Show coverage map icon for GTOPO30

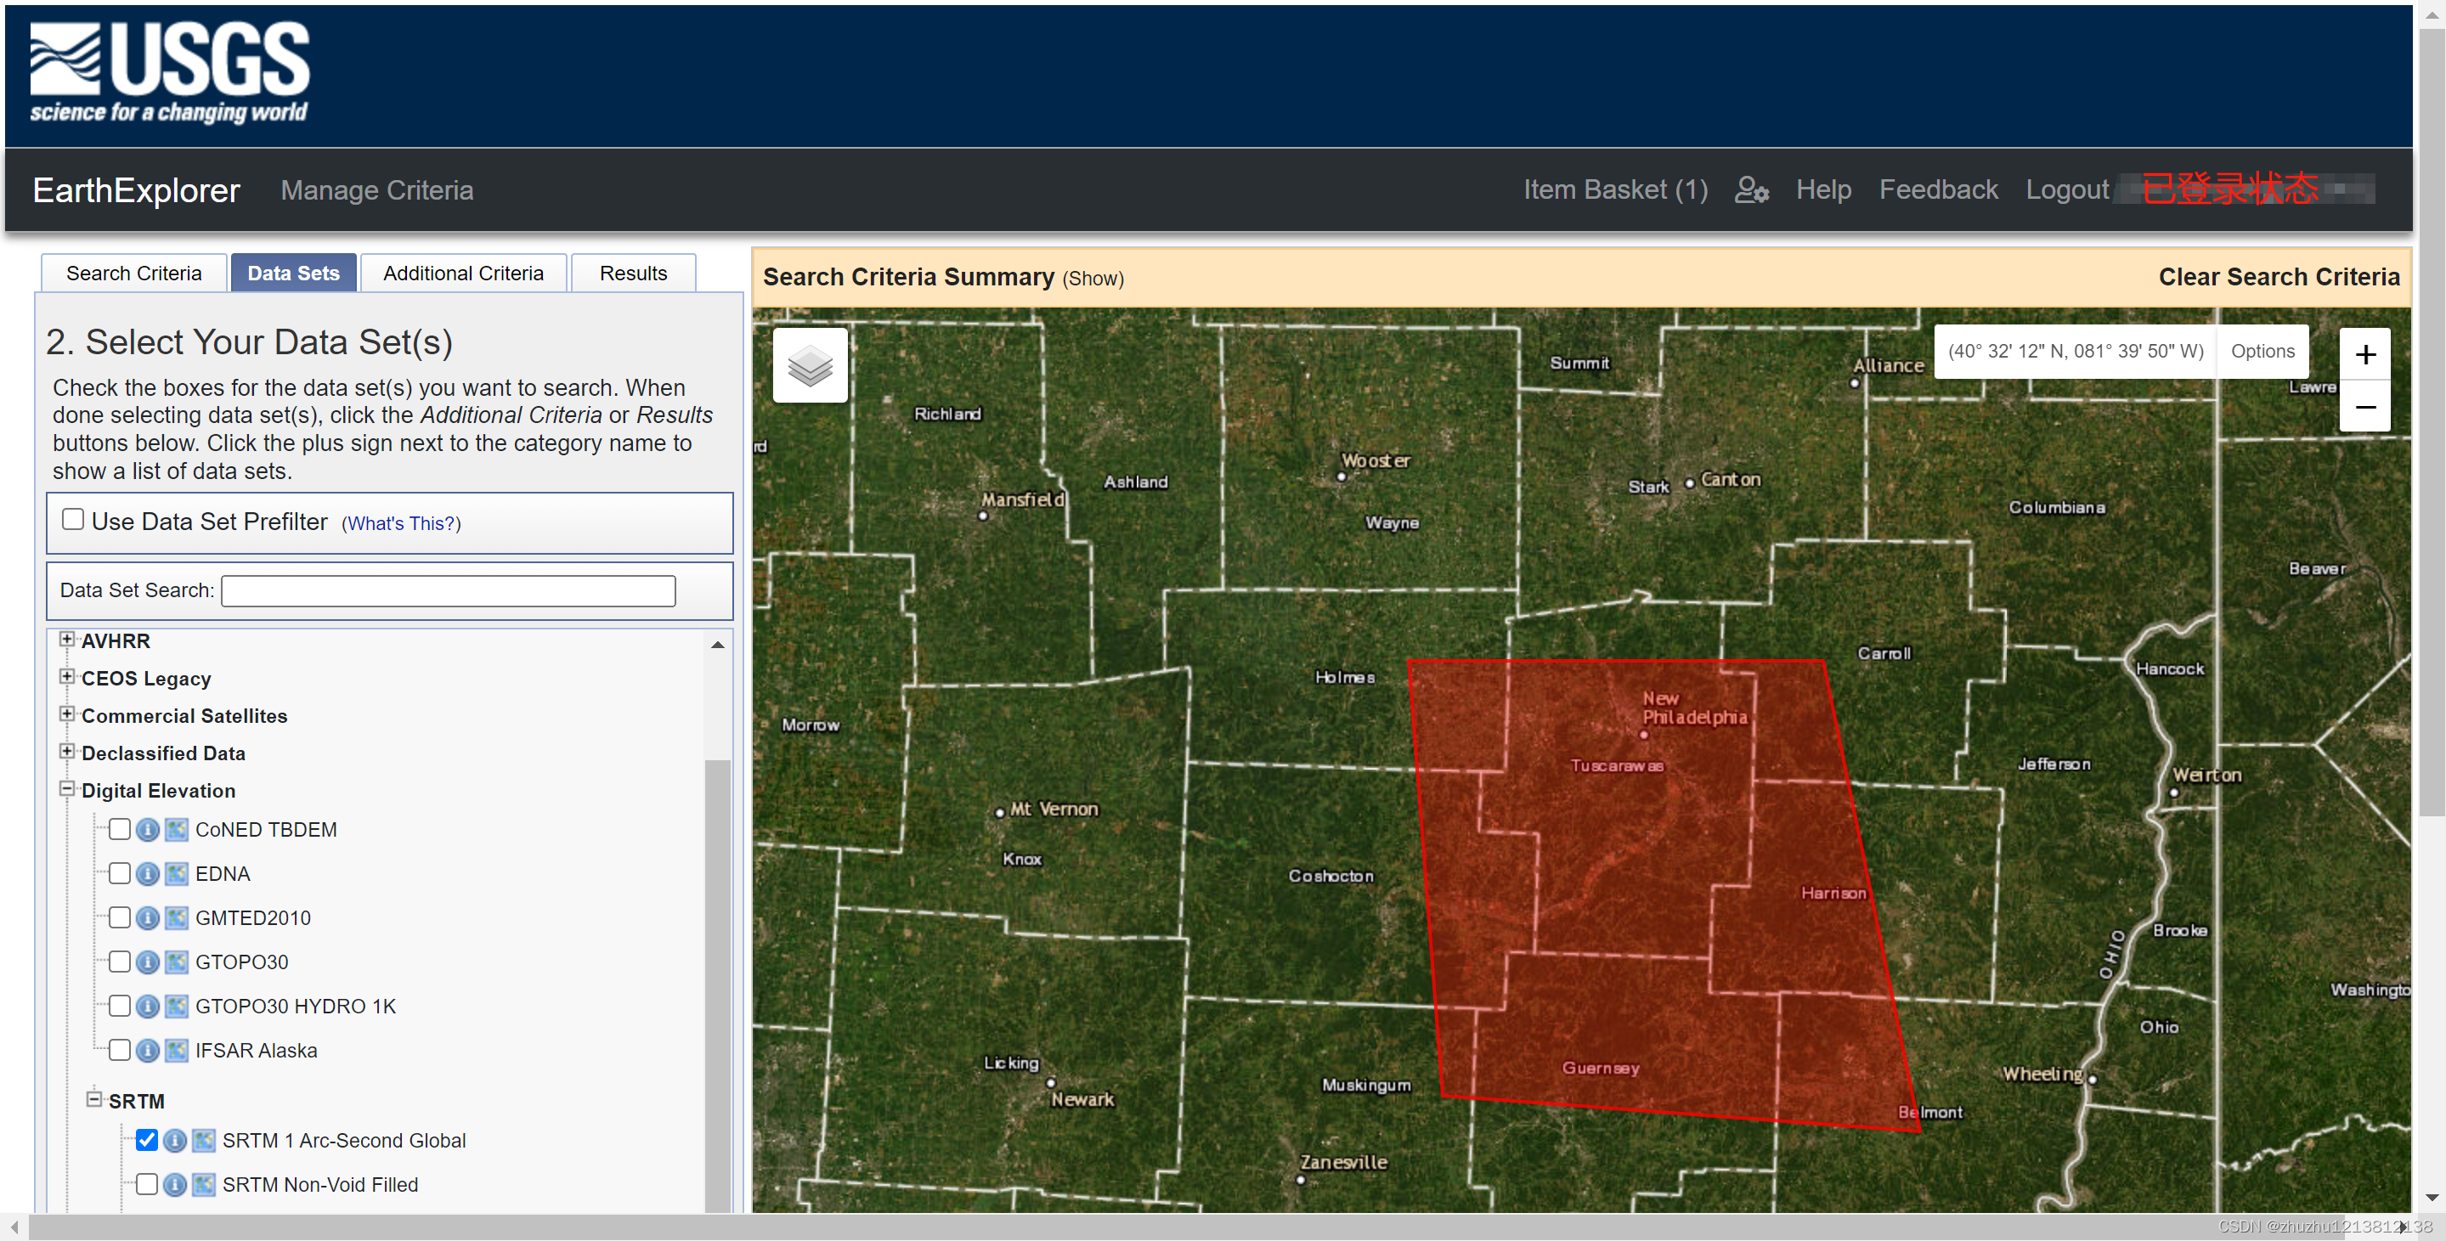[x=177, y=962]
